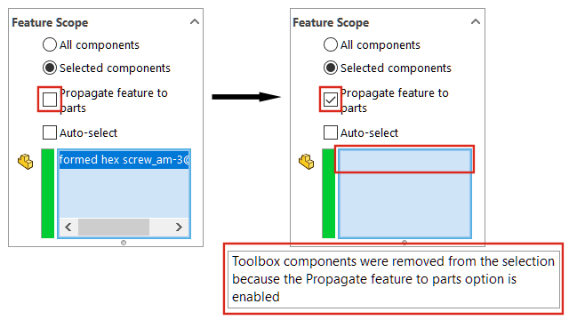
Task: Click the green bar beside right selection list
Action: 328,194
